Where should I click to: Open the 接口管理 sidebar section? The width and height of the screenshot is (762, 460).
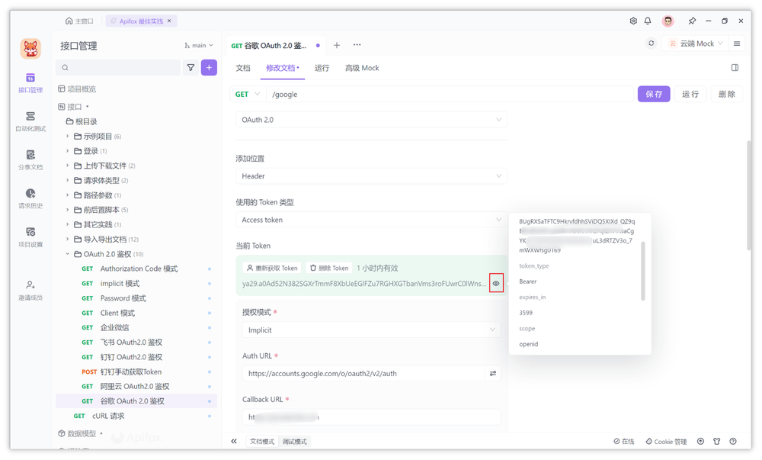30,82
